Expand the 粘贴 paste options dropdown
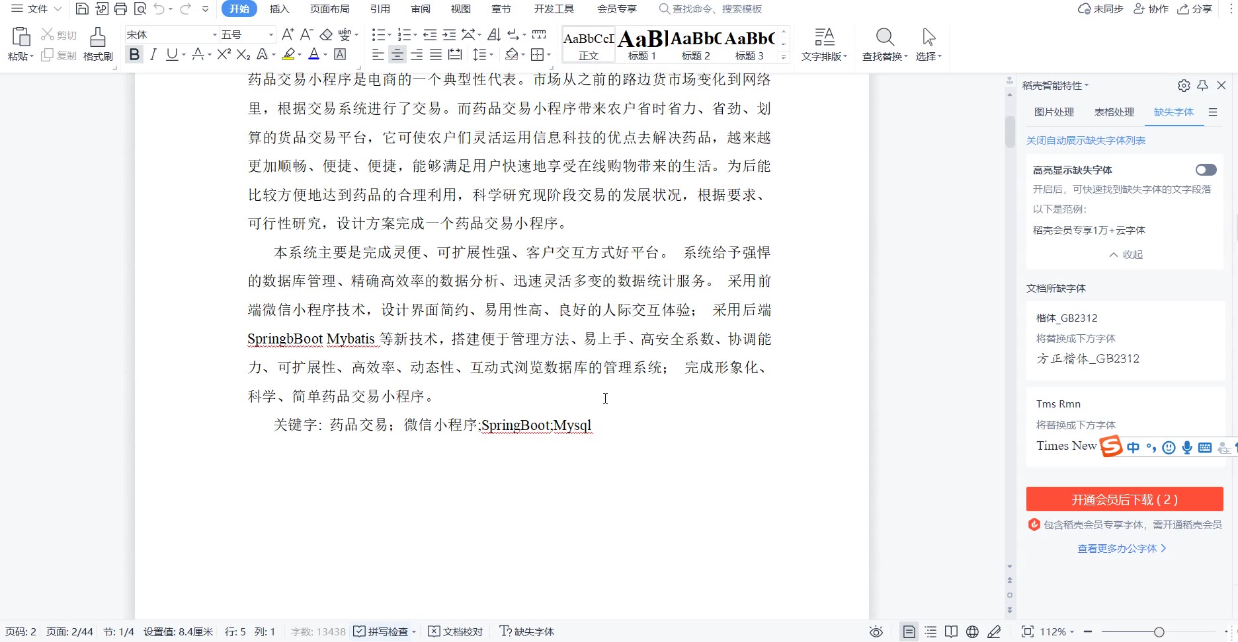Viewport: 1238px width, 642px height. point(21,57)
